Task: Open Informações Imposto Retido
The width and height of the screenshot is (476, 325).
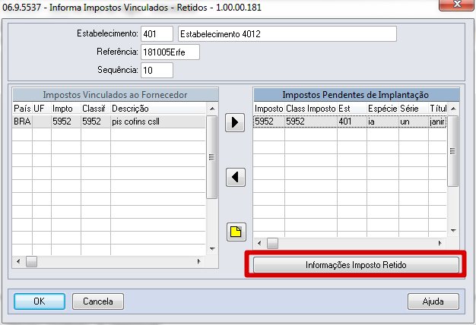Action: click(356, 265)
